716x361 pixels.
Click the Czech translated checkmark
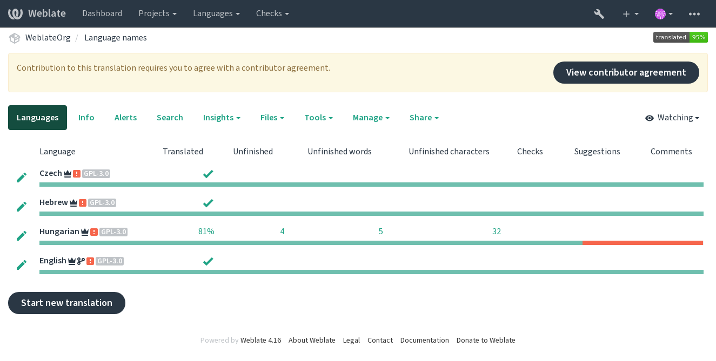208,174
